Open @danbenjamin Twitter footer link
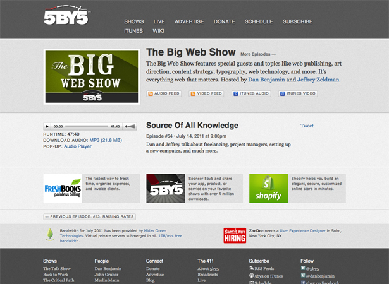This screenshot has width=389, height=284. pos(320,276)
